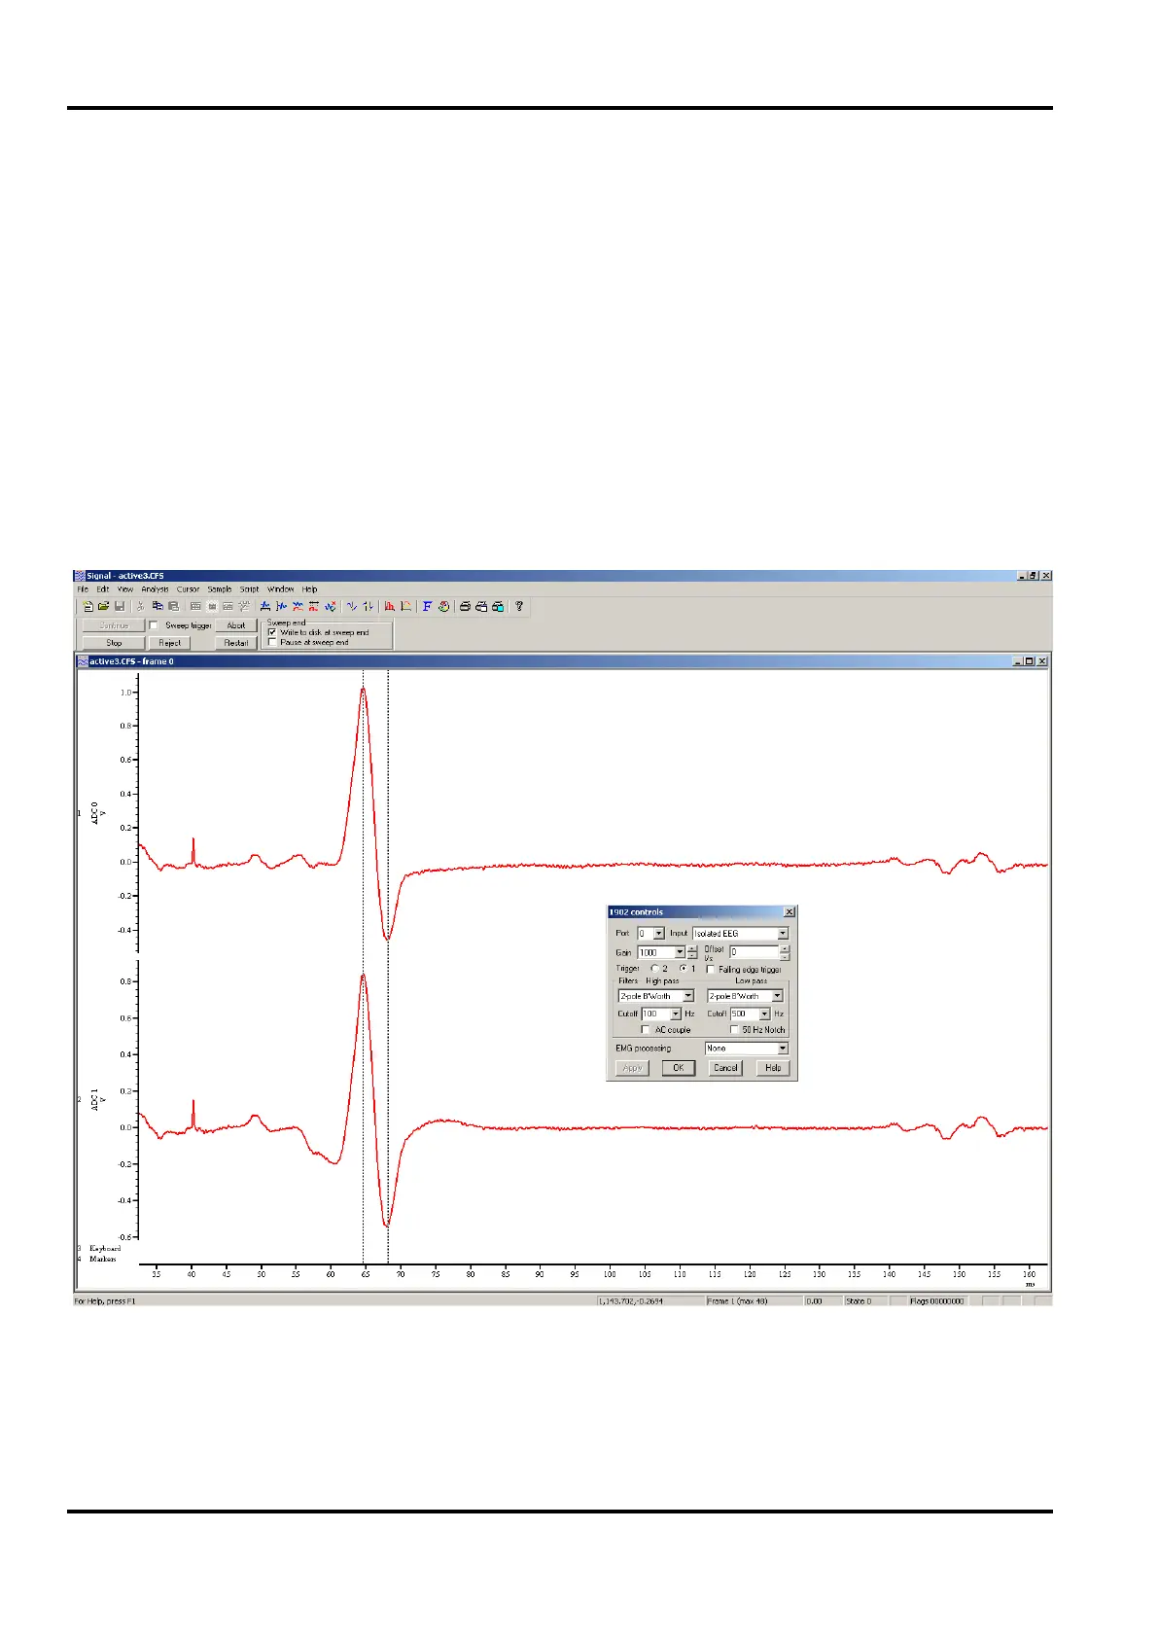Open the Gain 1000 dropdown list
The width and height of the screenshot is (1158, 1637).
[x=680, y=952]
